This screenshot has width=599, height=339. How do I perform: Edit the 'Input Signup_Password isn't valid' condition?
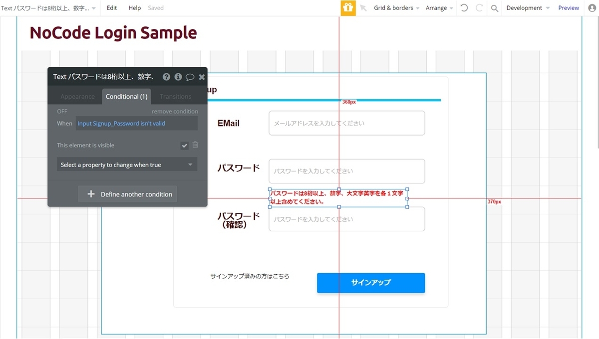(122, 123)
